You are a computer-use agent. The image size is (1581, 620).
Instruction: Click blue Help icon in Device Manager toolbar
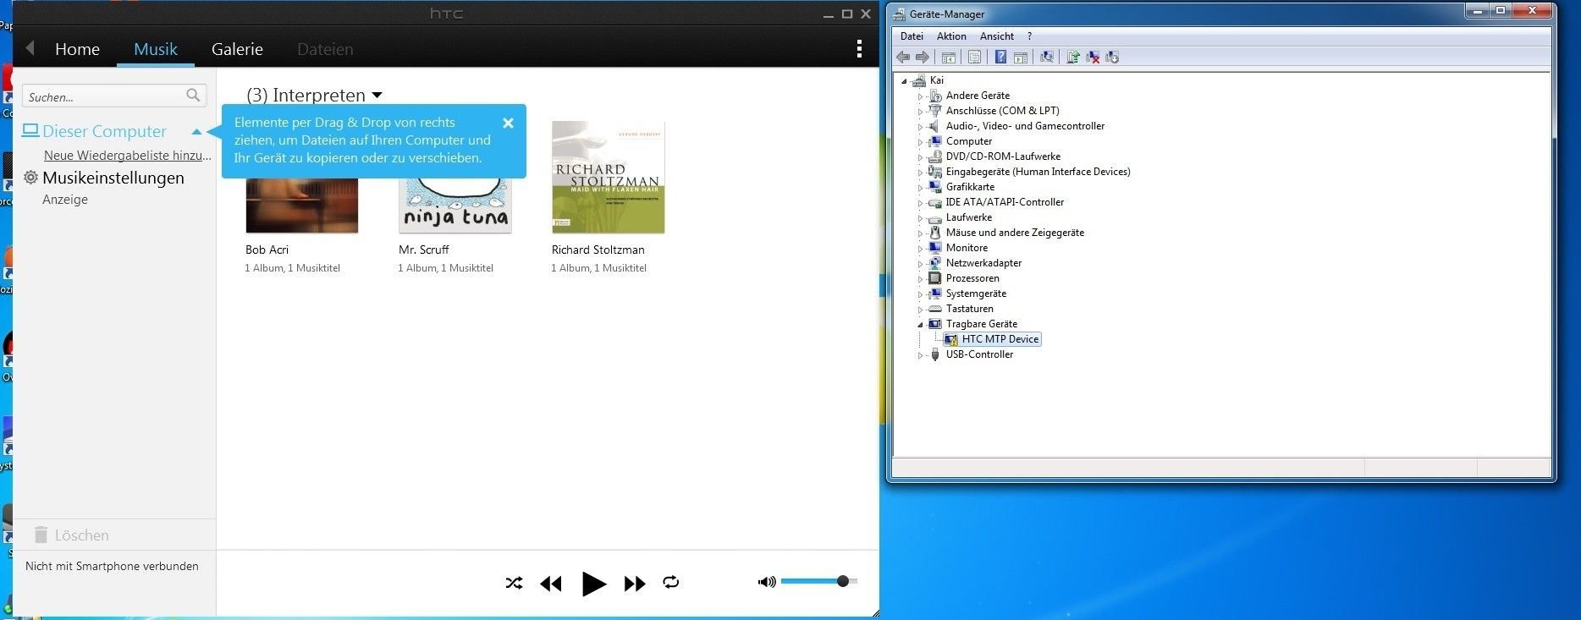[x=1000, y=58]
